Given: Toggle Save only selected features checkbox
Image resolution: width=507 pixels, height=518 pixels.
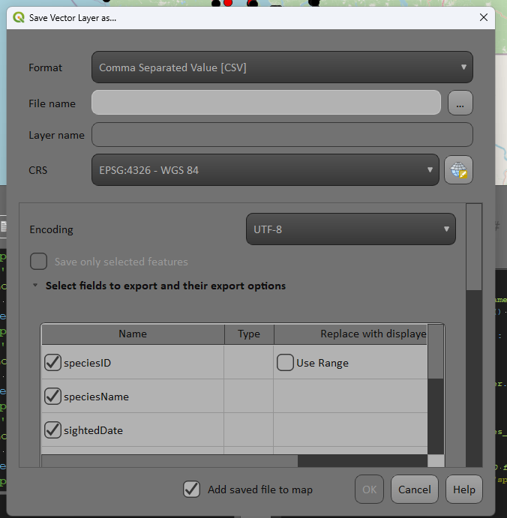Looking at the screenshot, I should tap(39, 262).
